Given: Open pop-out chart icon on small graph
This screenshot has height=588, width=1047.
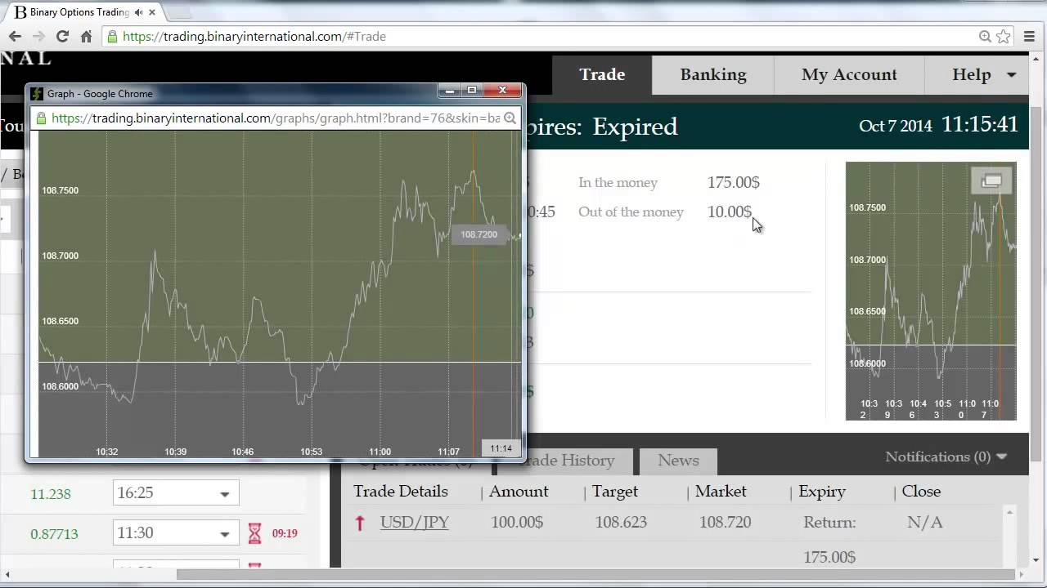Looking at the screenshot, I should 991,180.
